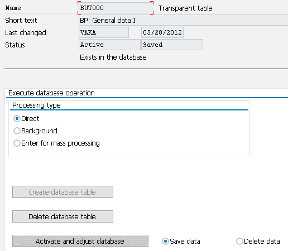Click the Exists in the database text
This screenshot has width=288, height=251.
[x=113, y=57]
